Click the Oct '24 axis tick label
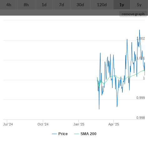 click(43, 124)
